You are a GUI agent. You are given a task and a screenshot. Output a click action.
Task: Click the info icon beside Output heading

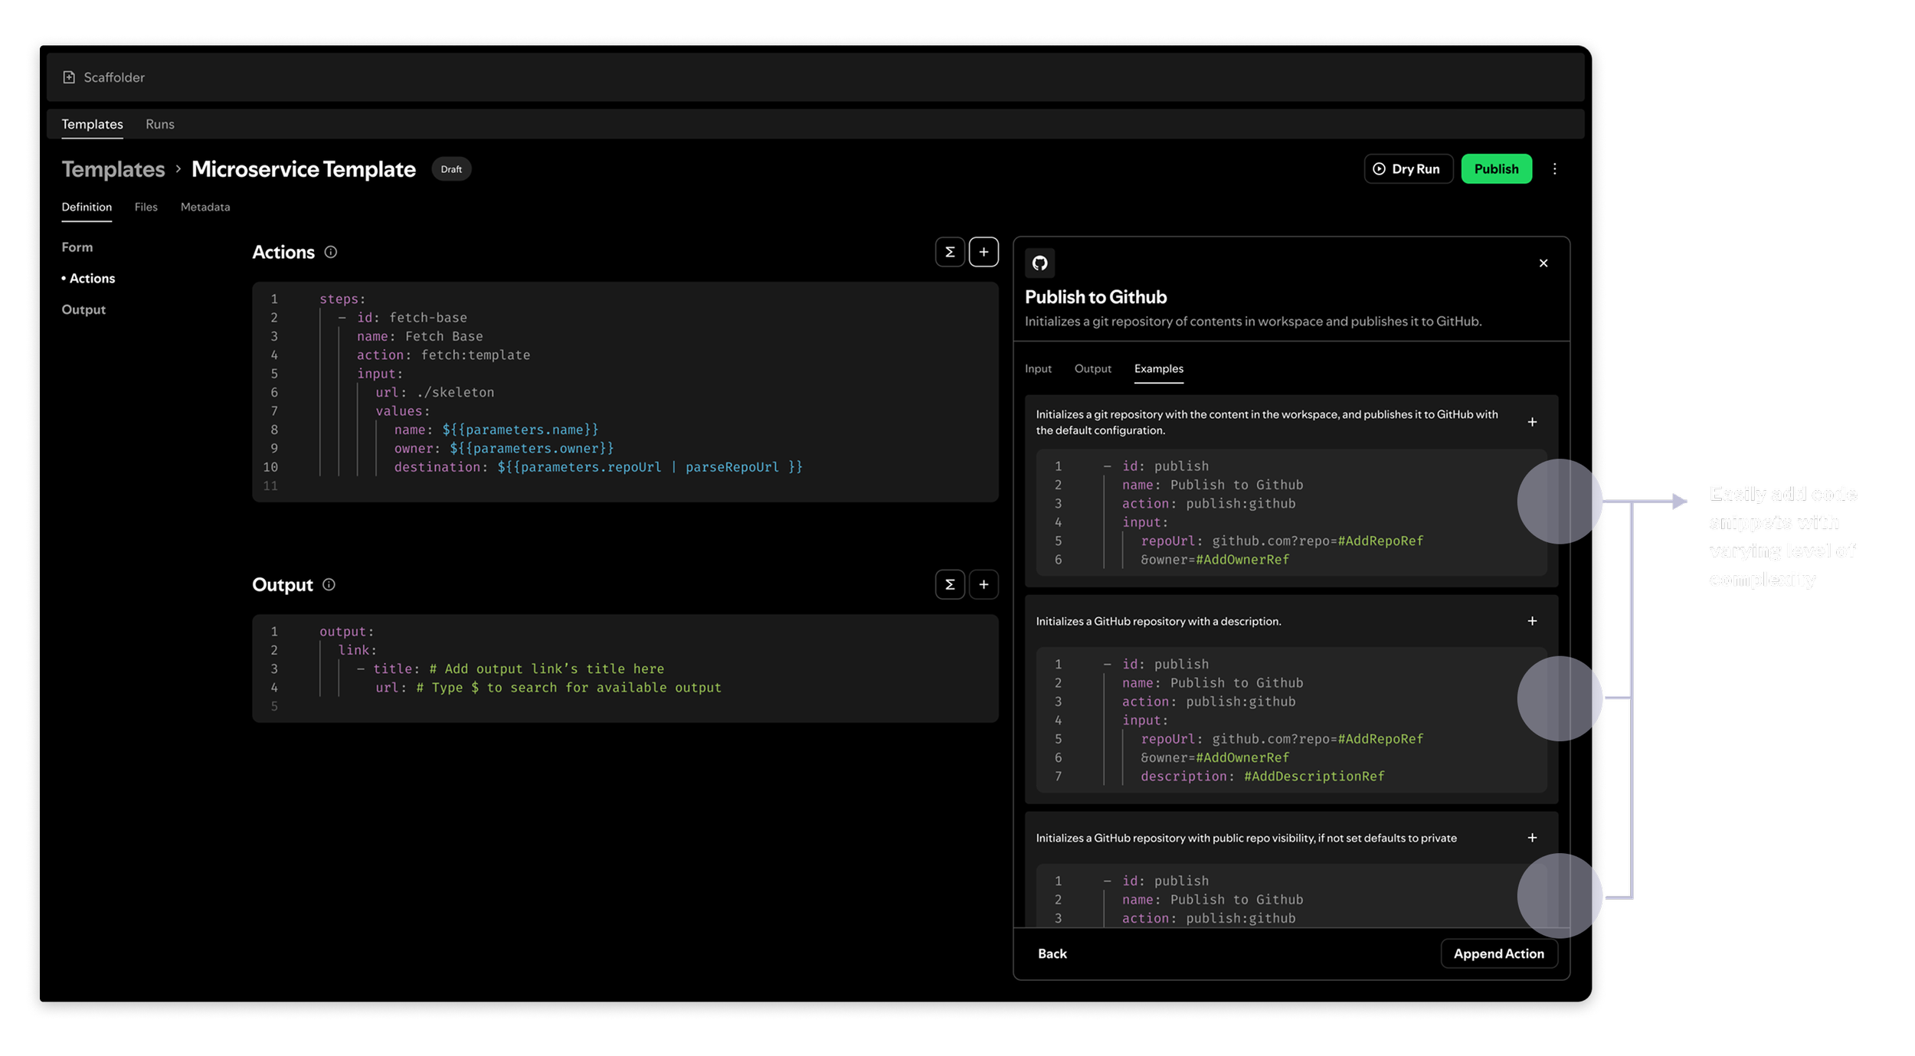click(329, 585)
